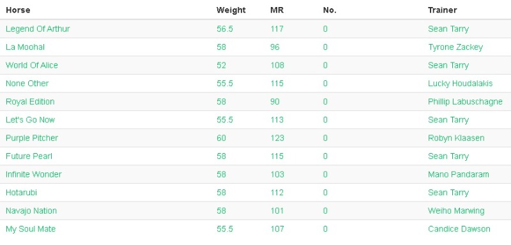
Task: View the Future Pearl horse link
Action: 29,156
